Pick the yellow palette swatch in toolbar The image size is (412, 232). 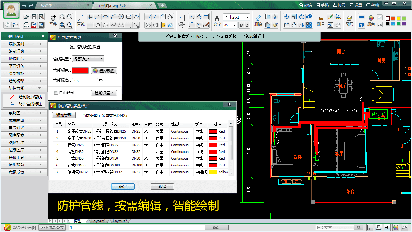[x=399, y=18]
